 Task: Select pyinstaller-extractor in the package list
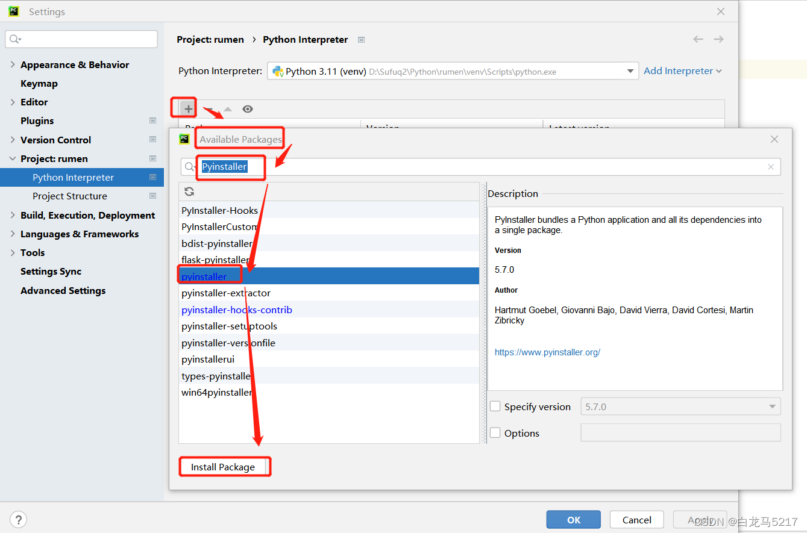(329, 293)
